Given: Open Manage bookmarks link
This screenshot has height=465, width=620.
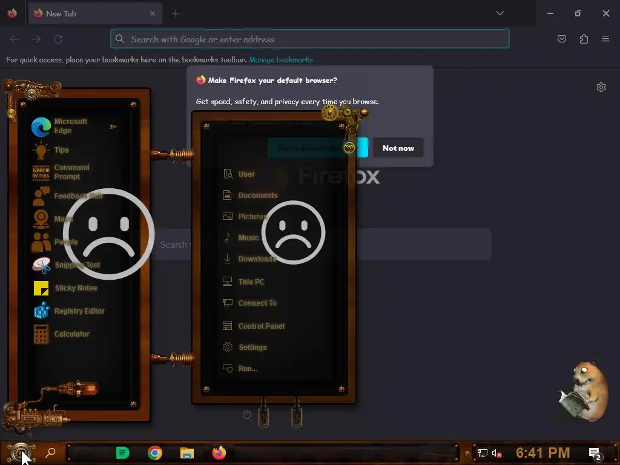Looking at the screenshot, I should tap(282, 60).
